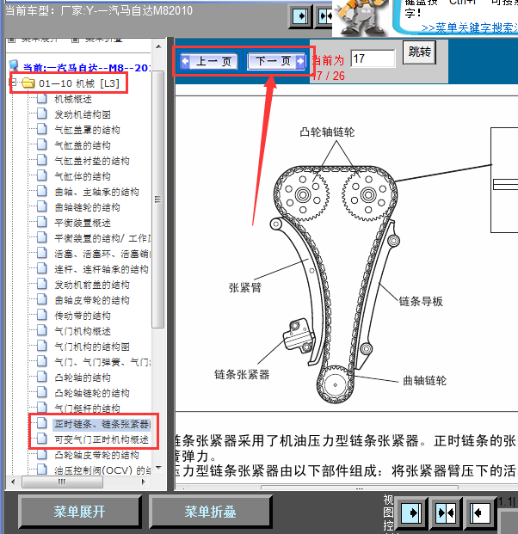Open the 油压控制阀(OCV) document
This screenshot has height=534, width=518.
[x=102, y=470]
